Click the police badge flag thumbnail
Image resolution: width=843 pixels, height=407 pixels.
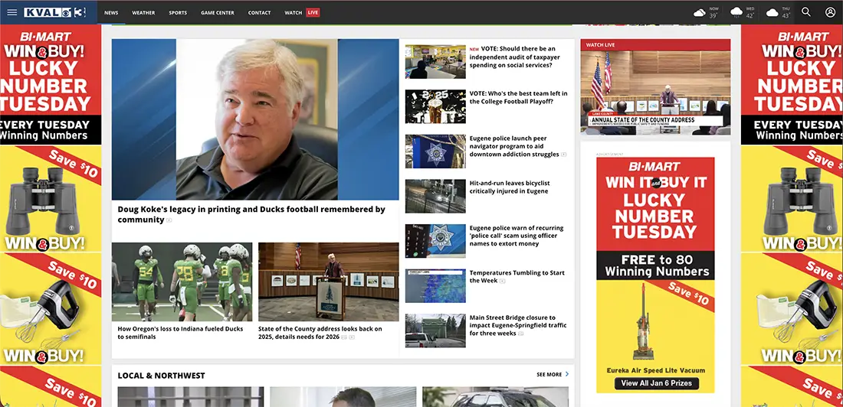coord(435,151)
